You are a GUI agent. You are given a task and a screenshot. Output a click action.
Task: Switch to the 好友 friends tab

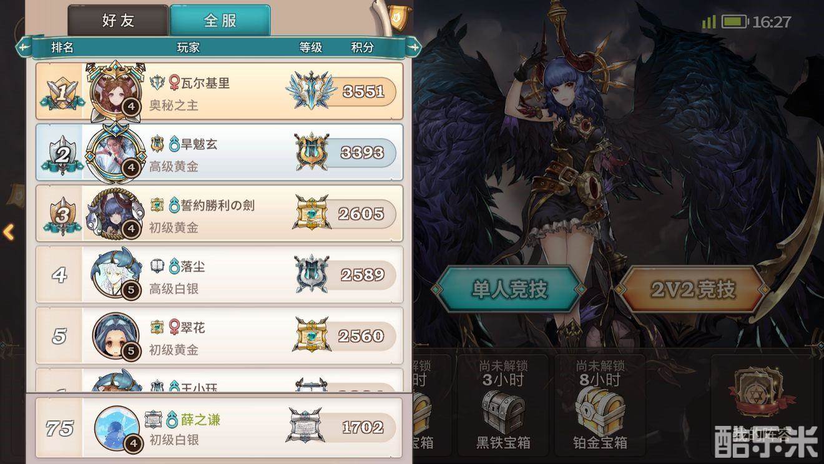[118, 20]
